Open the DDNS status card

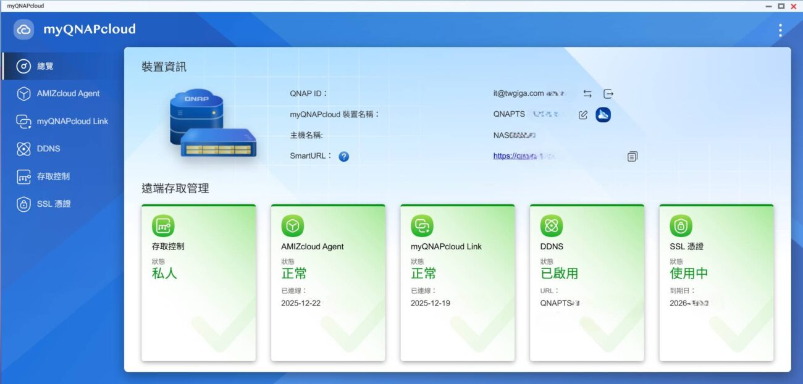click(x=587, y=283)
